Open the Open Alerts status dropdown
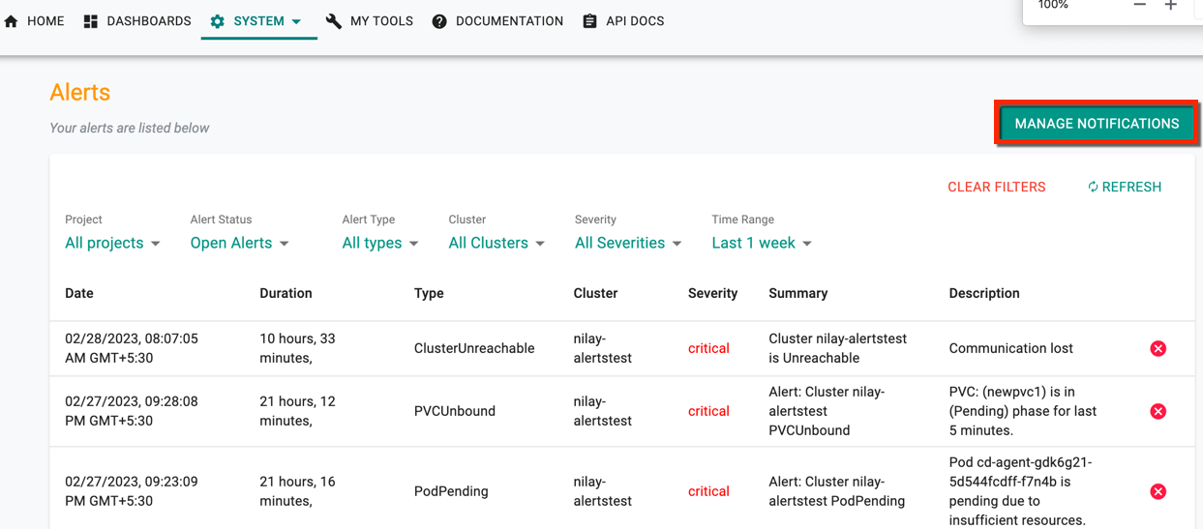Viewport: 1203px width, 529px height. [x=240, y=243]
